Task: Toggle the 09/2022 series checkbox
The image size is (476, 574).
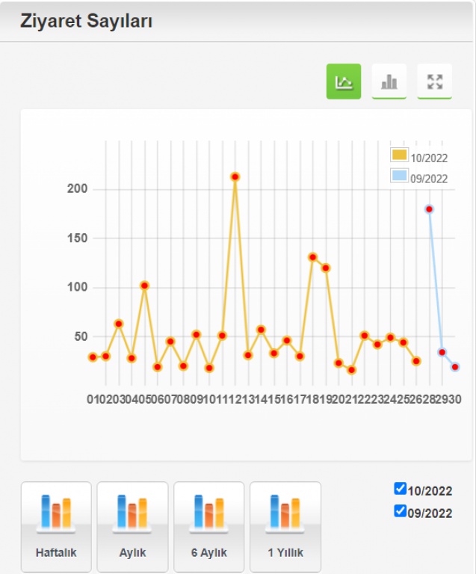Action: coord(401,512)
